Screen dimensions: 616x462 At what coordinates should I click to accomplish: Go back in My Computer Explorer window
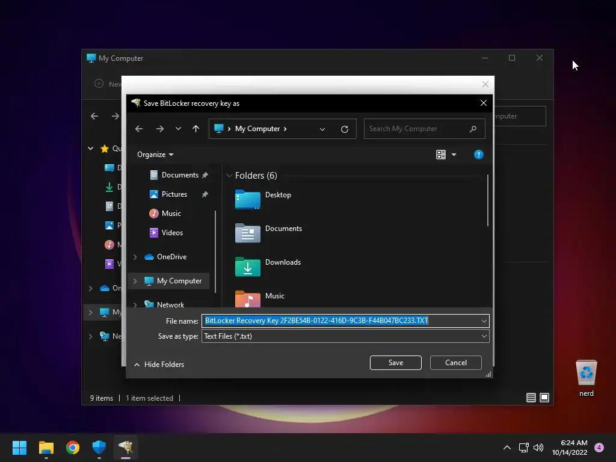pyautogui.click(x=94, y=116)
